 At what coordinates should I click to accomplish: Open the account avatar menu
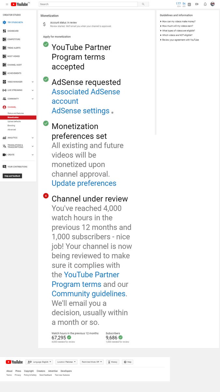click(213, 4)
